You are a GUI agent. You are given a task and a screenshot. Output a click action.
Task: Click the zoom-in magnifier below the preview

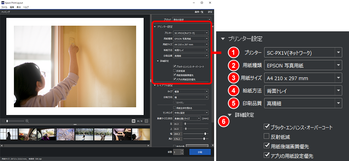pyautogui.click(x=27, y=121)
